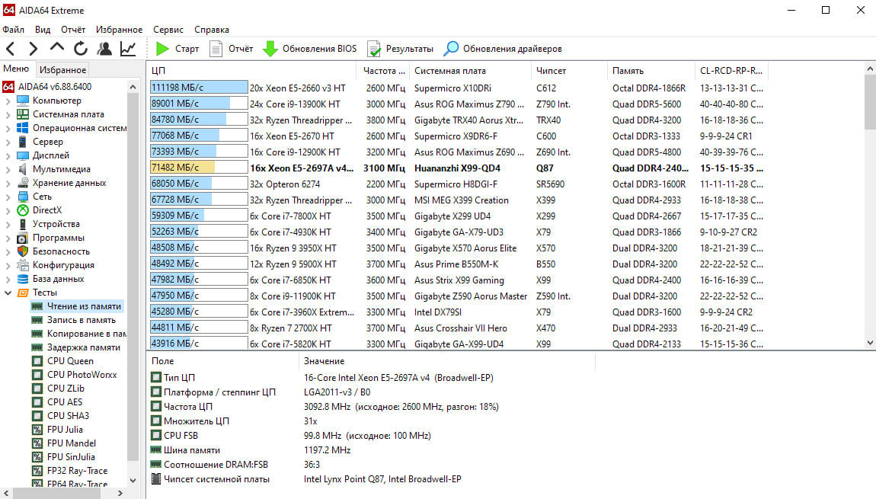The image size is (876, 499).
Task: Open the Файл menu
Action: click(14, 30)
